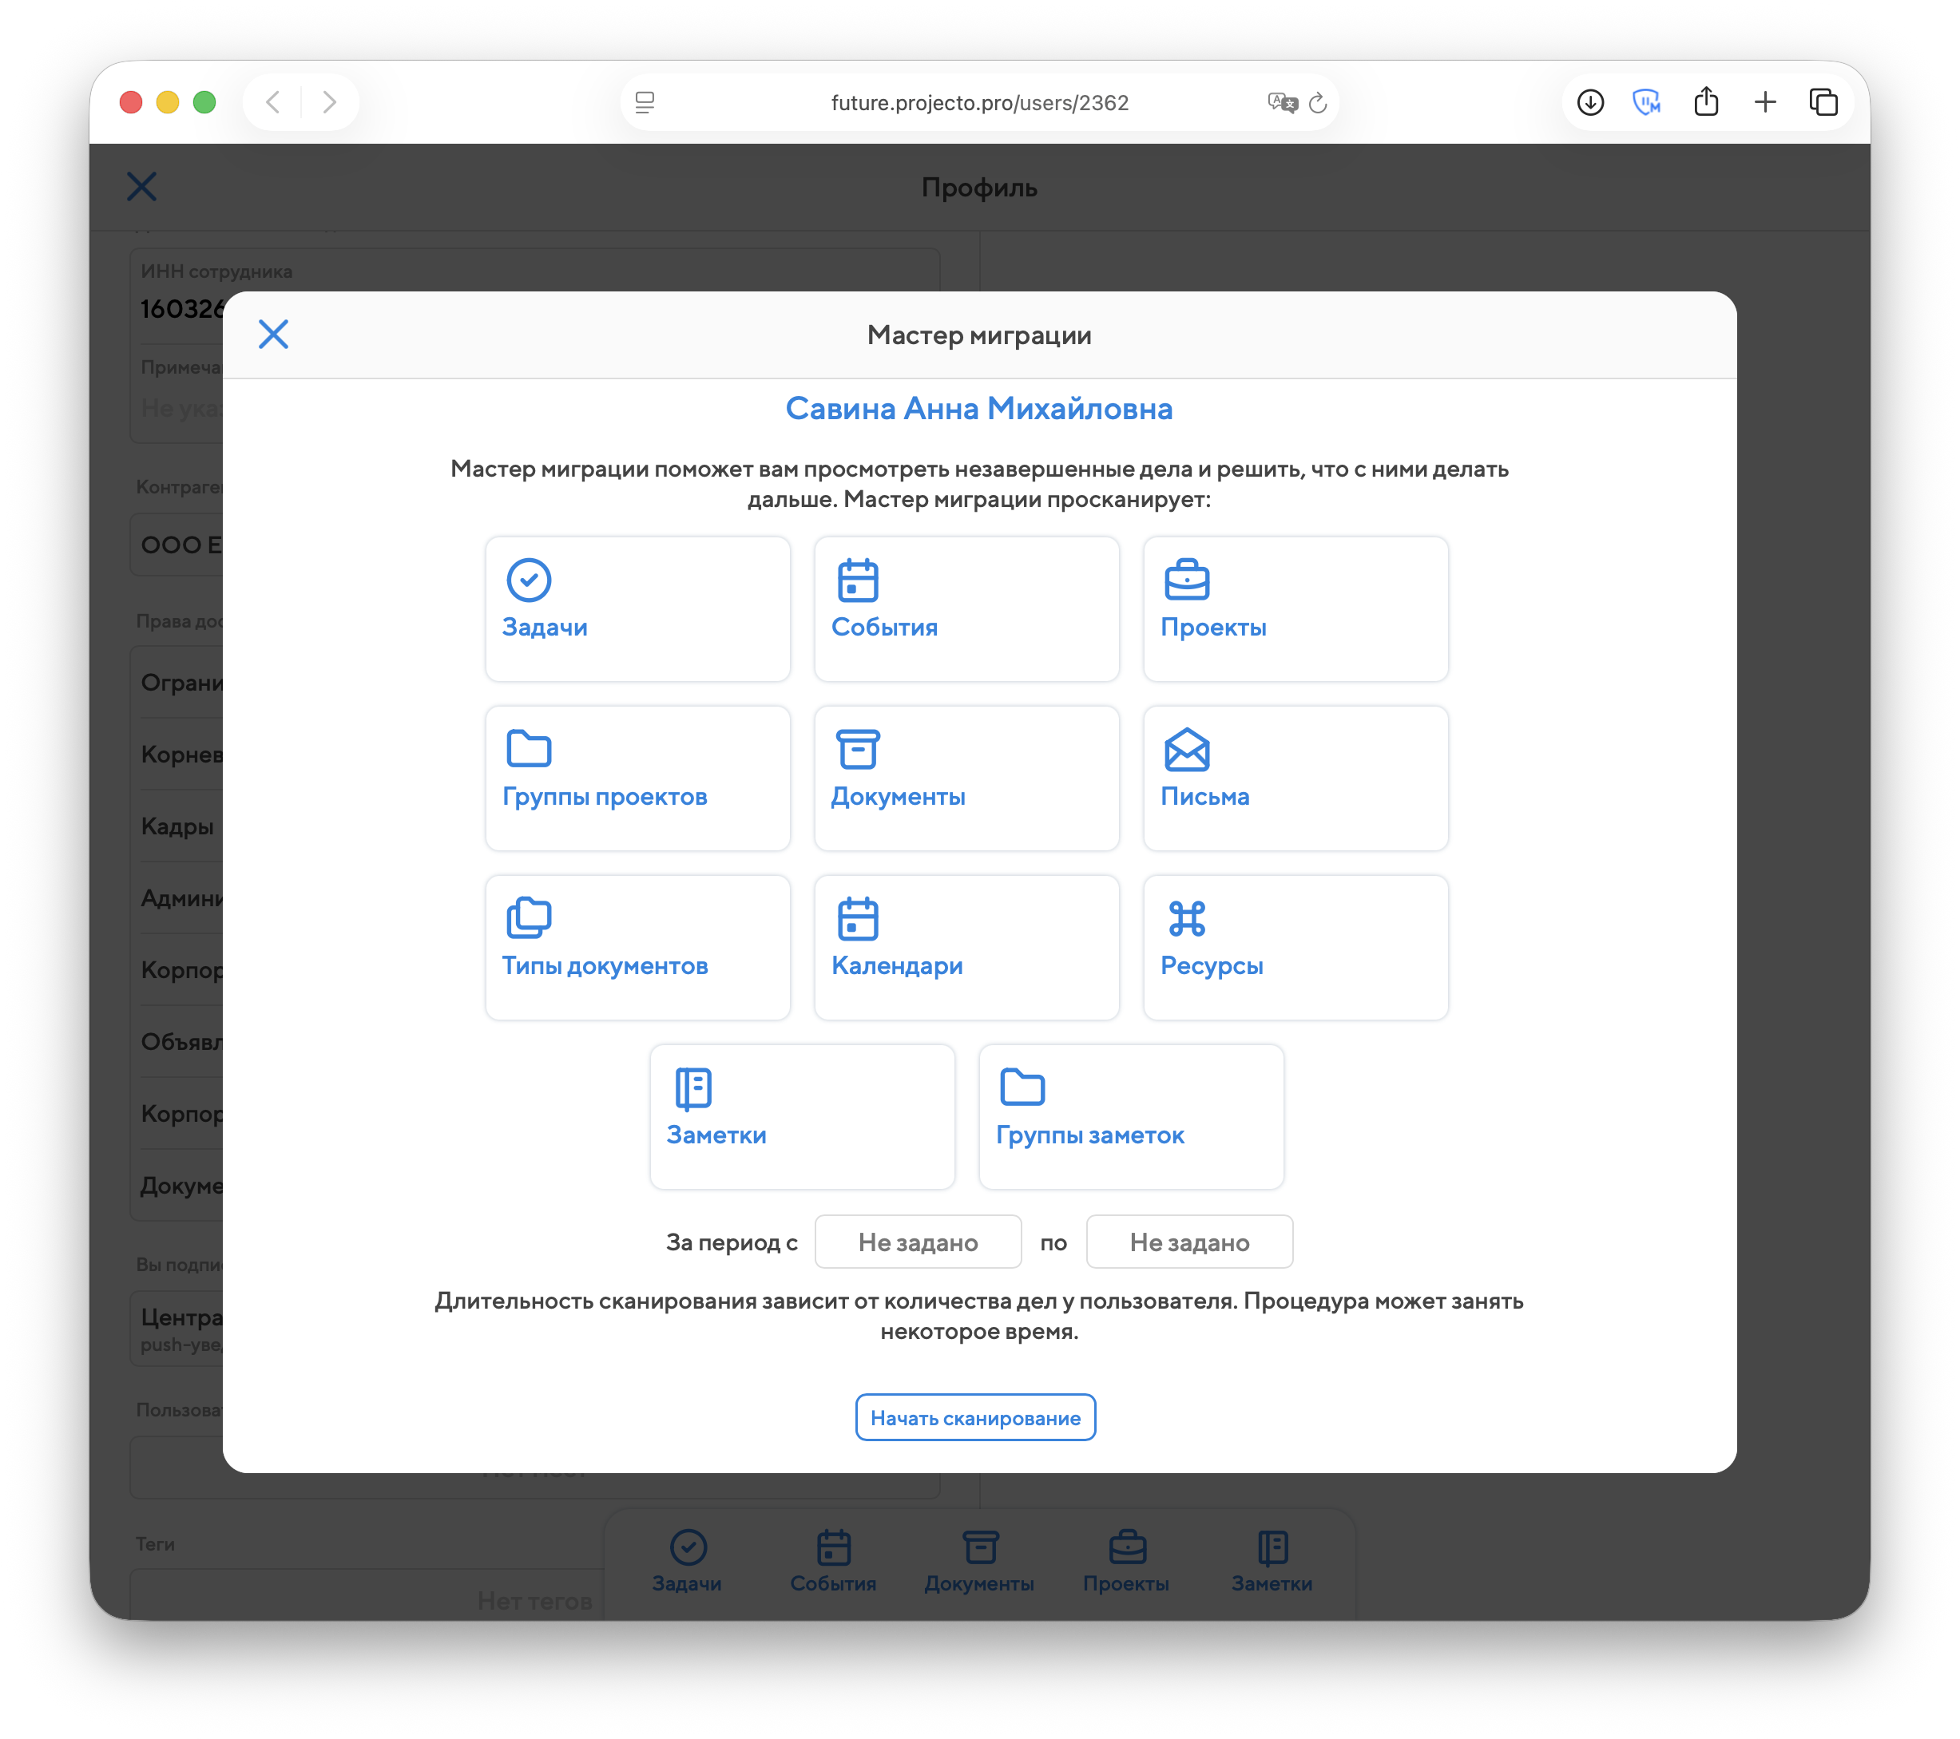Image resolution: width=1960 pixels, height=1739 pixels.
Task: Click the Календари calendar icon
Action: click(857, 918)
